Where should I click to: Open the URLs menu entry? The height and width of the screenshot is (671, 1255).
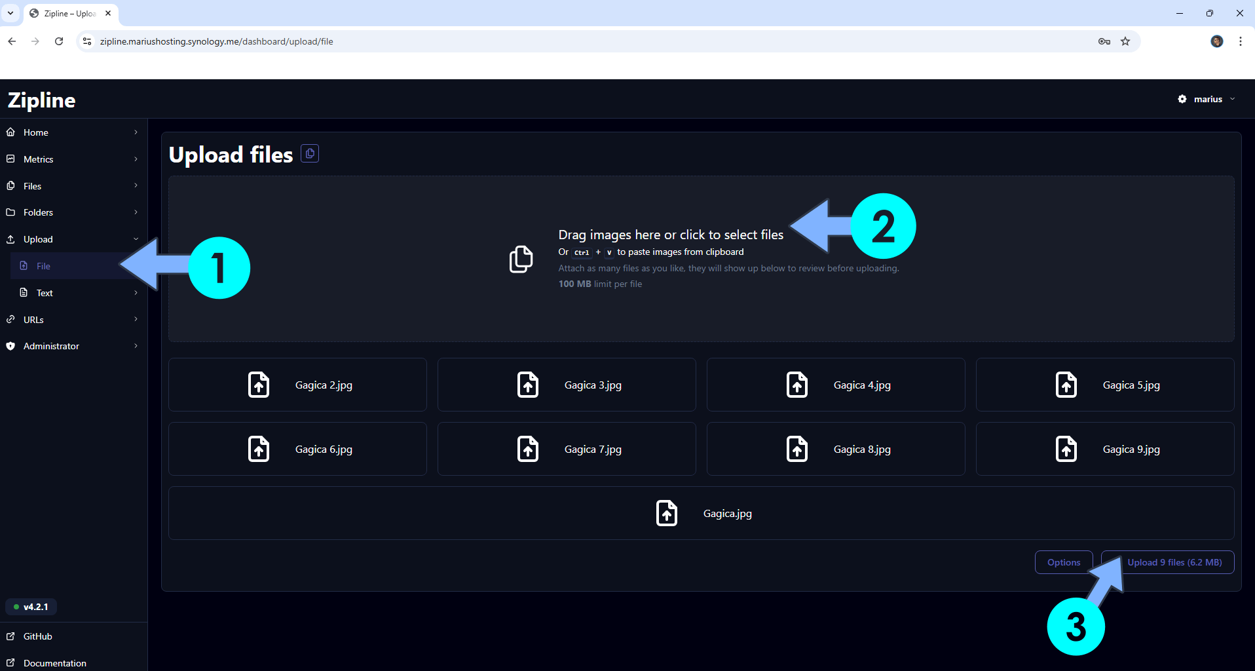(x=73, y=319)
